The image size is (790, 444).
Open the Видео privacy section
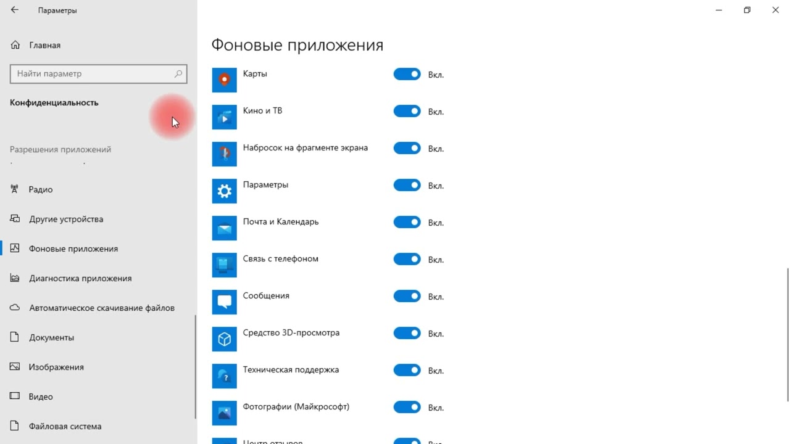tap(98, 397)
